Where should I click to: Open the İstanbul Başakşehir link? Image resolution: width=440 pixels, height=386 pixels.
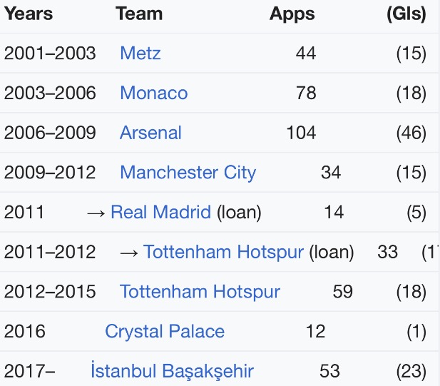(x=173, y=371)
